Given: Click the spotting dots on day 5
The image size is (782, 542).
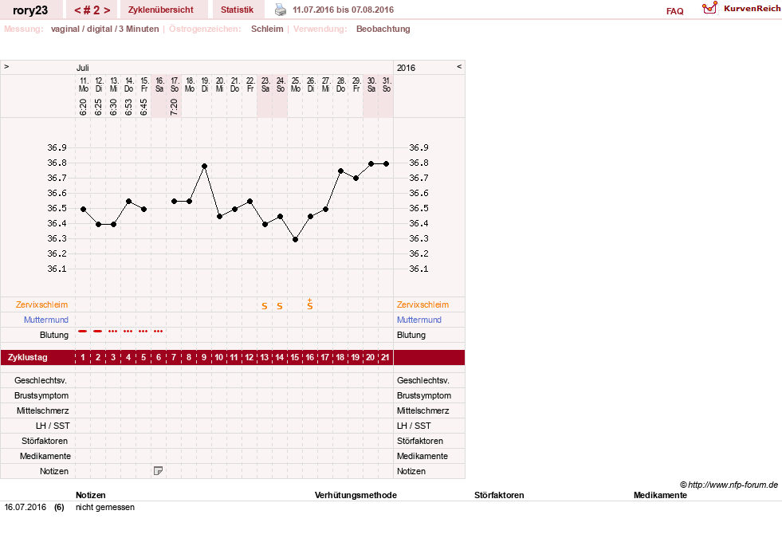Looking at the screenshot, I should click(x=143, y=331).
